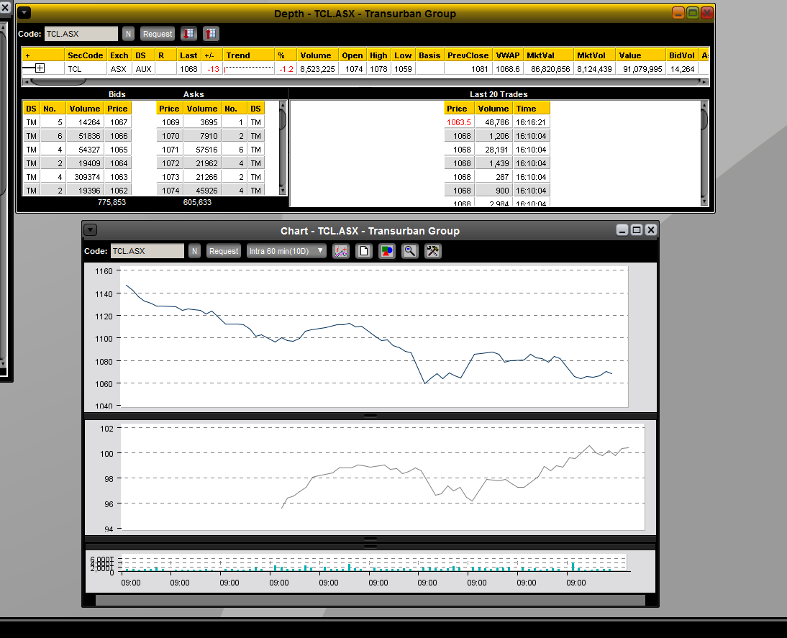Select the VWAP column header
787x638 pixels.
pyautogui.click(x=507, y=55)
